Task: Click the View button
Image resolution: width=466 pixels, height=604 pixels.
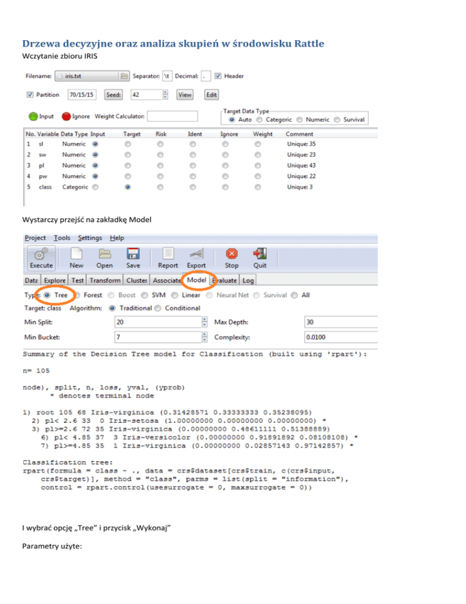Action: (184, 95)
